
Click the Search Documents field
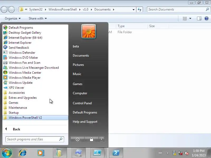[x=178, y=9]
